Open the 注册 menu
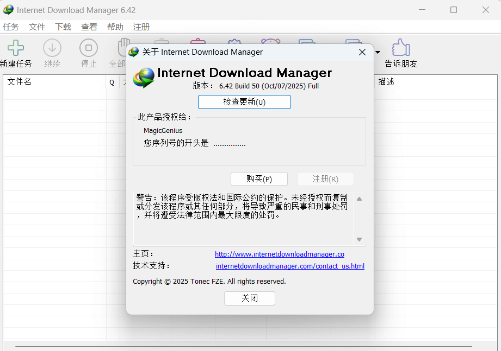The image size is (501, 351). (x=141, y=27)
